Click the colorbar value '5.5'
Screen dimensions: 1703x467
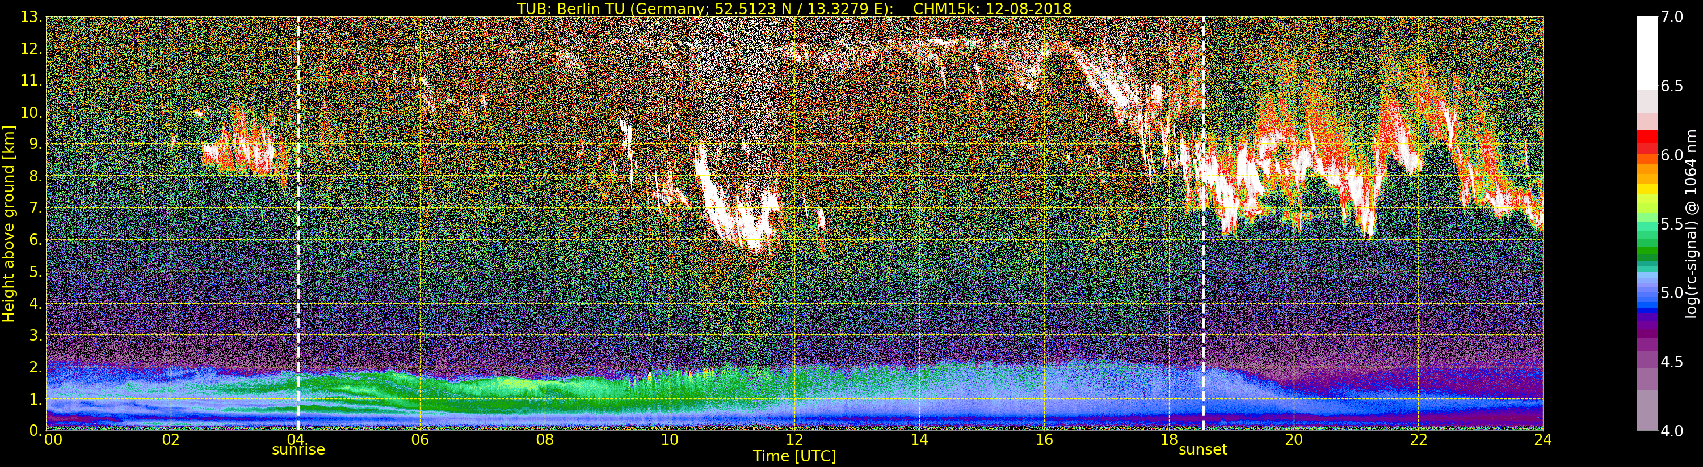[1672, 224]
